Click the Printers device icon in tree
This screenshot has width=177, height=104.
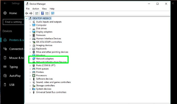[x=34, y=72]
